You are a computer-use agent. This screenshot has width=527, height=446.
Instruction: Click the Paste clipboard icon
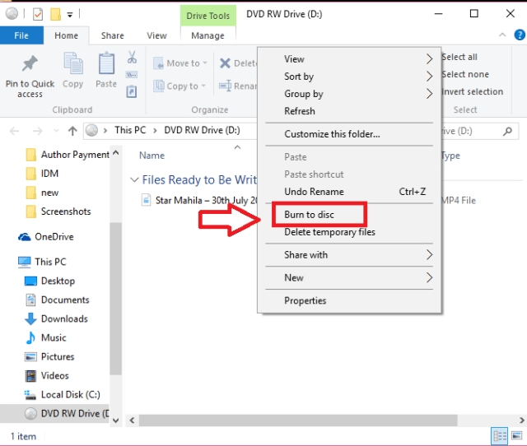[106, 63]
